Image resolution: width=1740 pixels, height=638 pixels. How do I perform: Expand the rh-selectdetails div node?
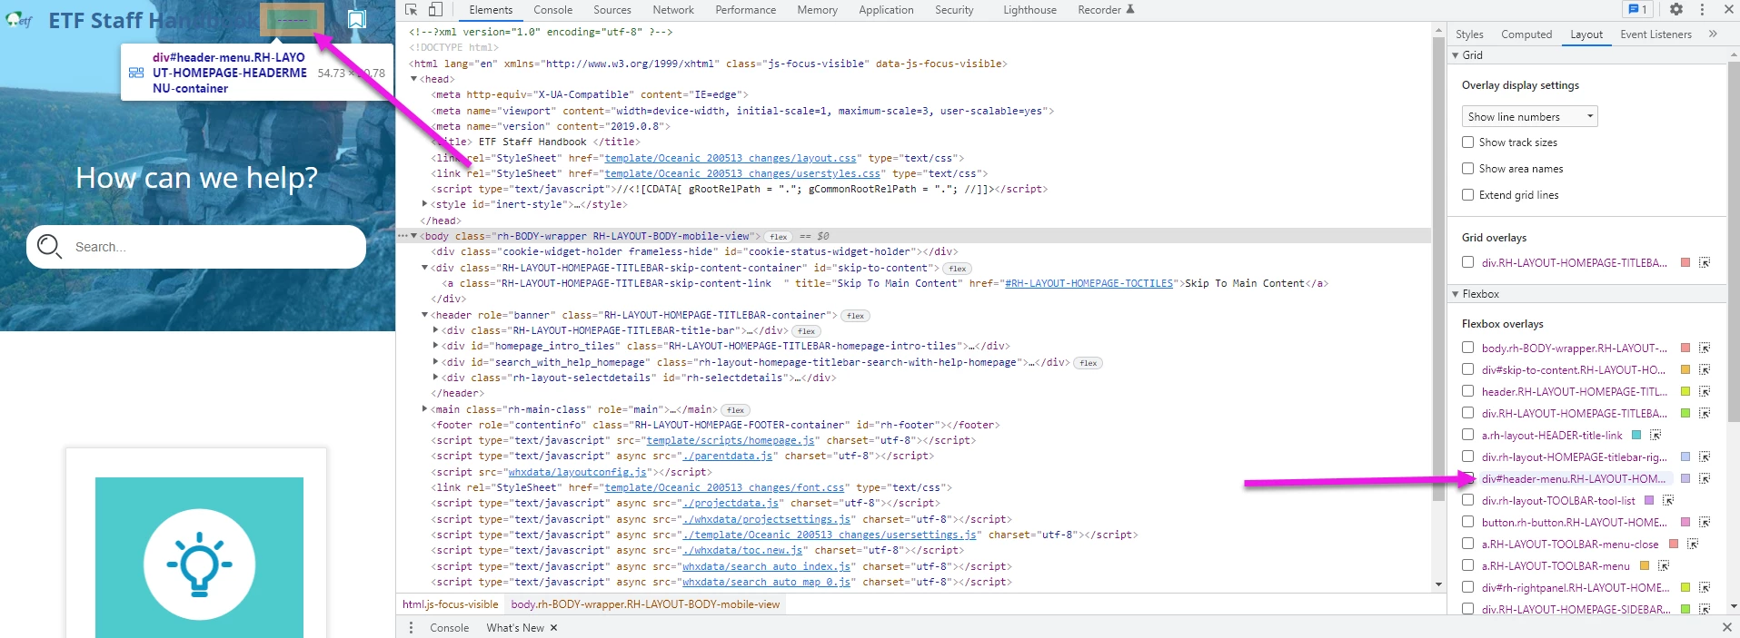(x=435, y=378)
